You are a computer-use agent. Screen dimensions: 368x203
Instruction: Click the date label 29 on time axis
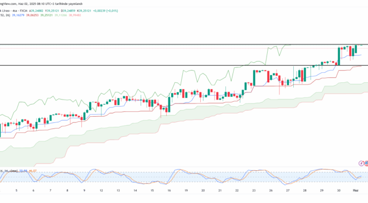[322, 191]
